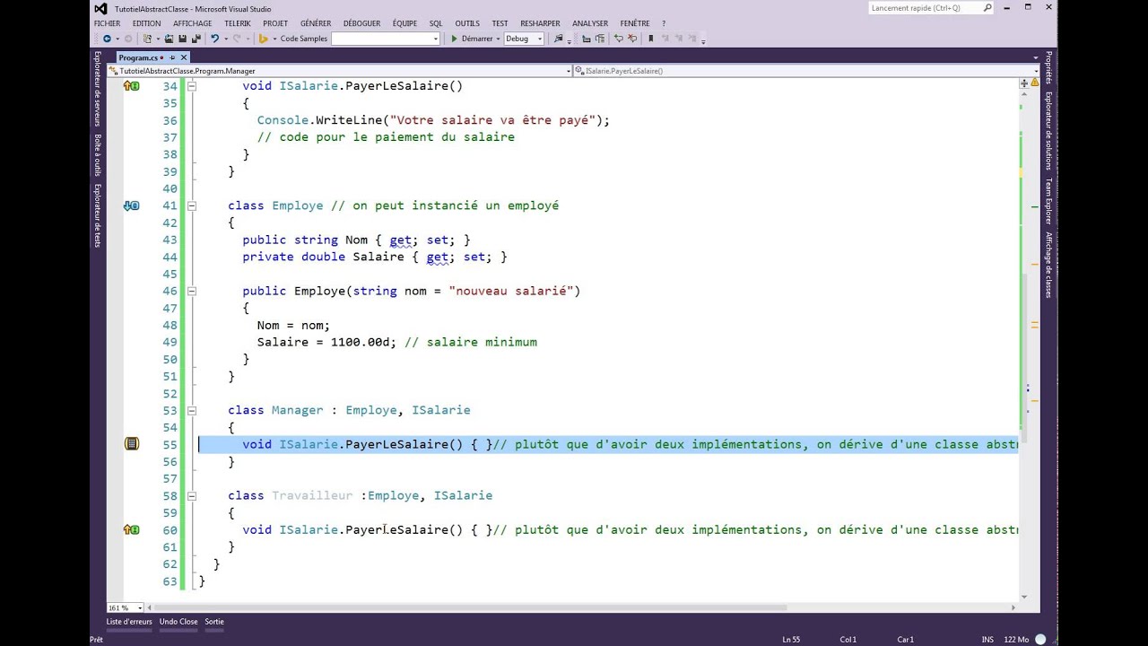Open the FICHIER menu
1148x646 pixels.
pyautogui.click(x=107, y=23)
